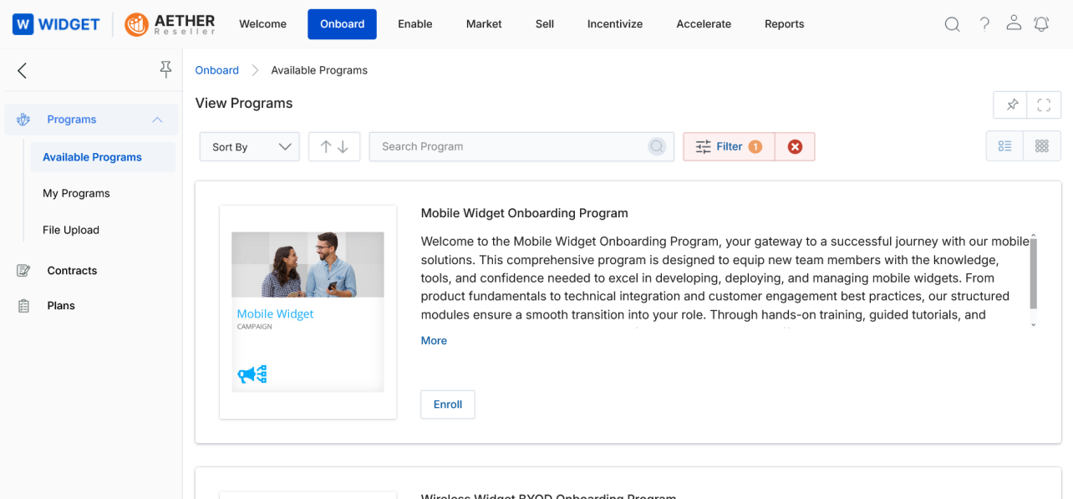Switch to grid view layout
The width and height of the screenshot is (1073, 499).
click(1042, 146)
